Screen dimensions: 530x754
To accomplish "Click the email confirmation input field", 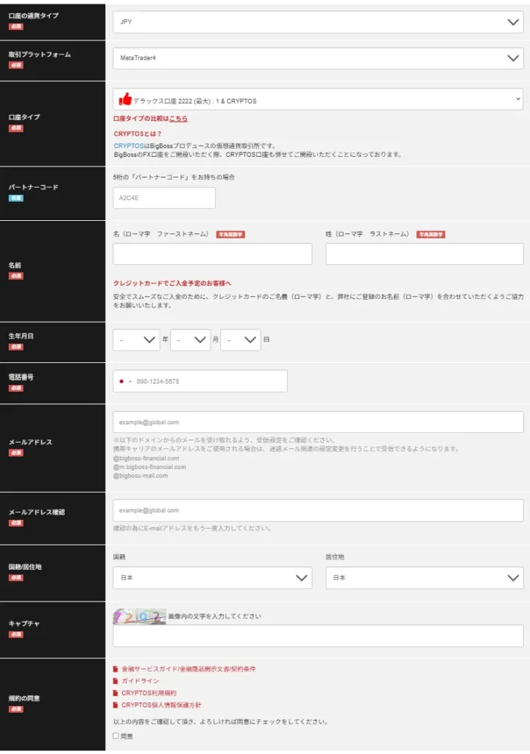I will 318,511.
